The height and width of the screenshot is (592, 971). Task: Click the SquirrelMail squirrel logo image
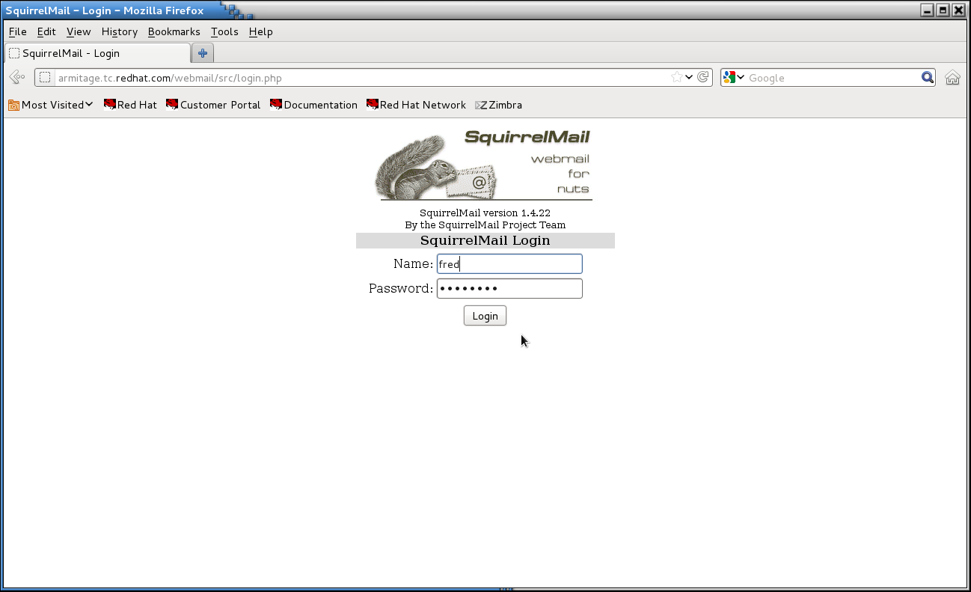tap(483, 165)
